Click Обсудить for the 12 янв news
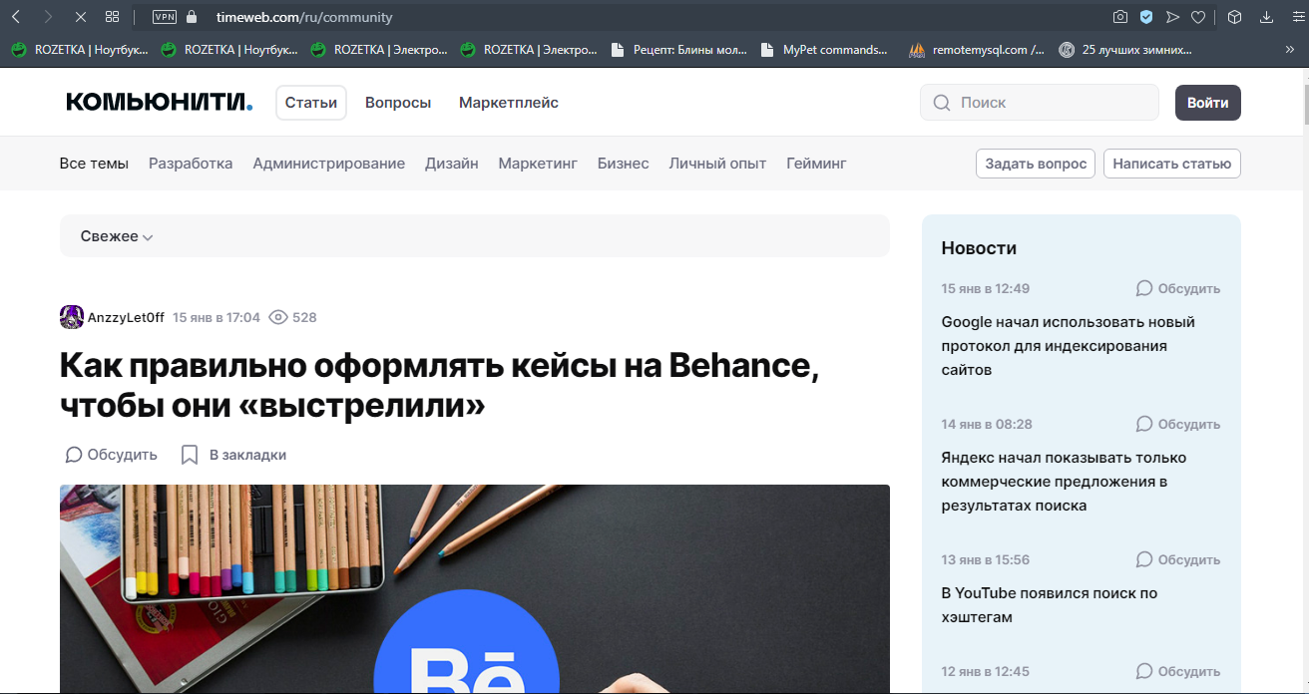Screen dimensions: 1309x694 pos(1178,671)
